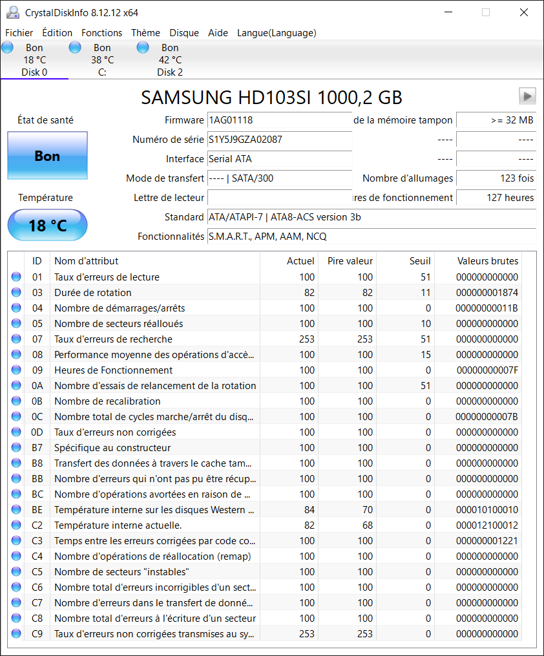Open the Aide menu

(218, 32)
